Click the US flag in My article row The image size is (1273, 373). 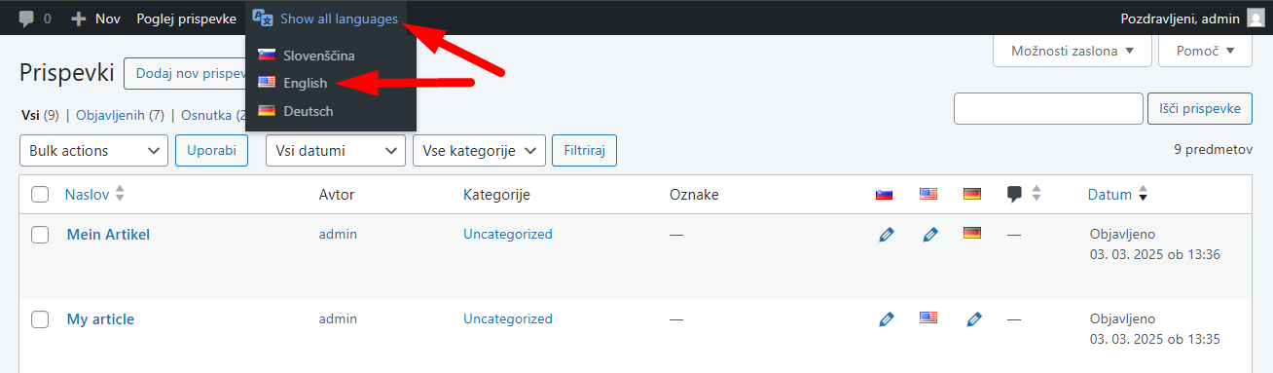(x=928, y=317)
